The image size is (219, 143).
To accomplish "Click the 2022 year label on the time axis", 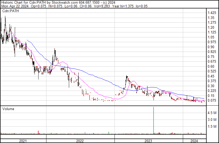I will pos(80,141).
